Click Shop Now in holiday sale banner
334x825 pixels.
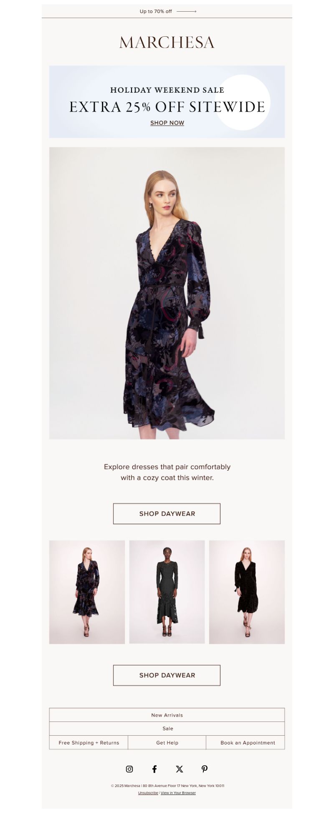click(167, 123)
